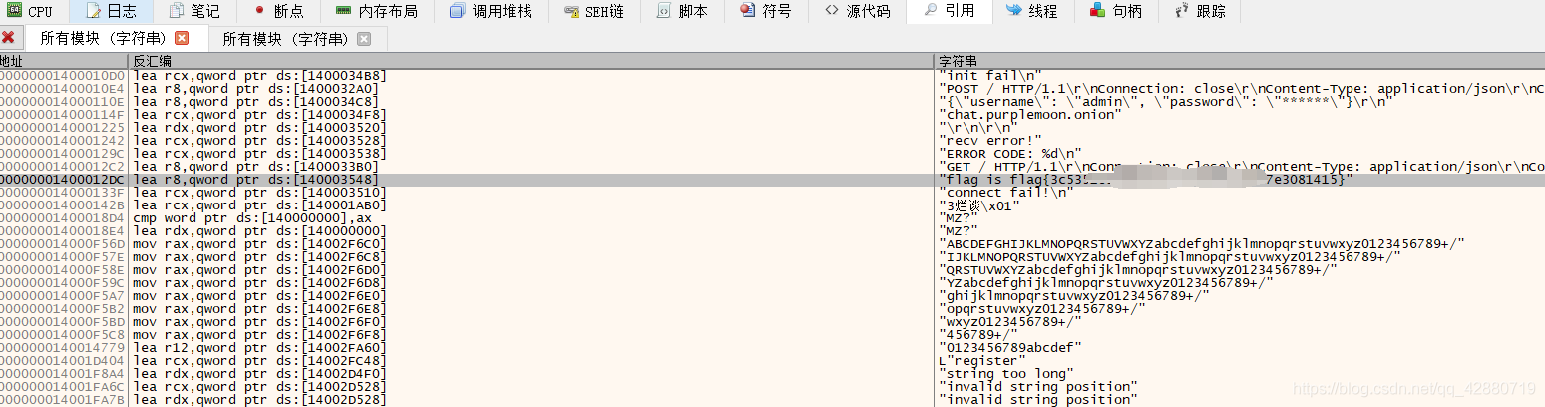Image resolution: width=1545 pixels, height=407 pixels.
Task: Select the "\r\n\r\n" string row
Action: 772,127
